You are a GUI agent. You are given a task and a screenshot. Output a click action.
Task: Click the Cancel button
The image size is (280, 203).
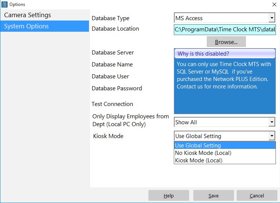coord(257,196)
